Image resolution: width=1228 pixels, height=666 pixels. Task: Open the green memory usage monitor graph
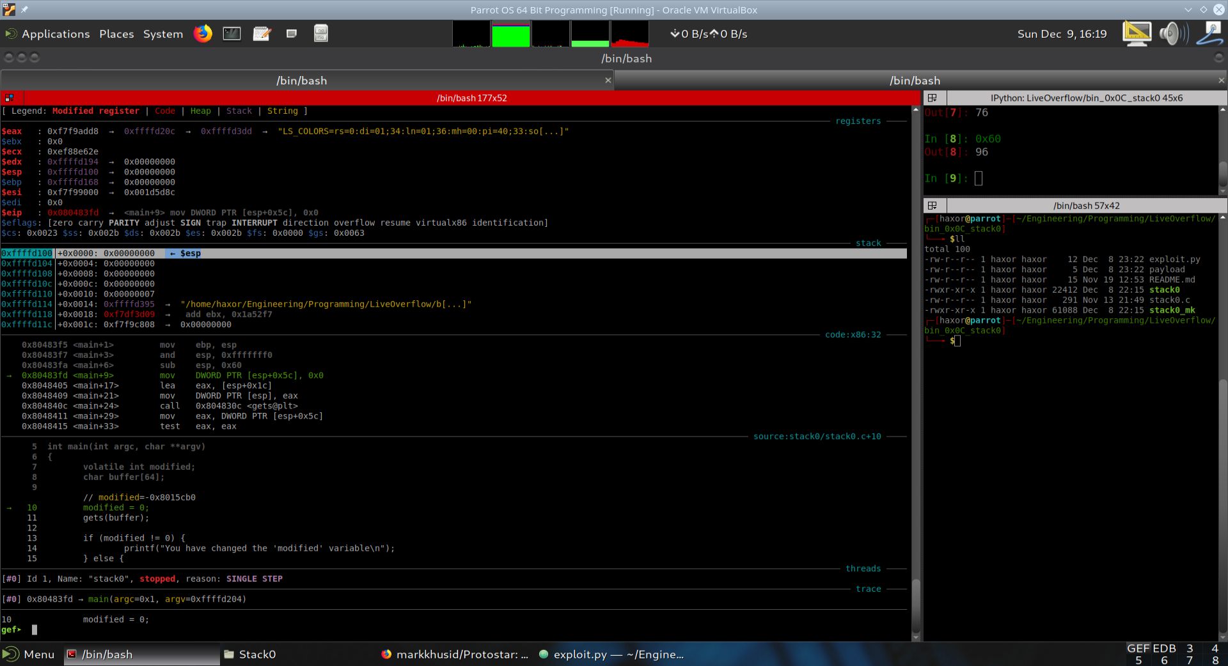click(x=510, y=34)
